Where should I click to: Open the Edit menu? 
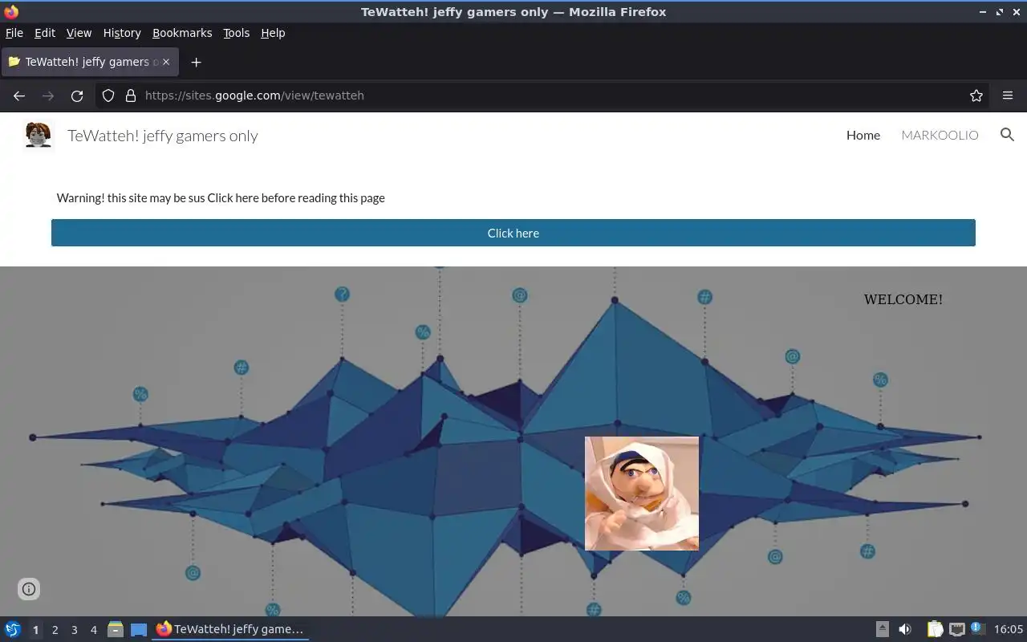pyautogui.click(x=45, y=33)
